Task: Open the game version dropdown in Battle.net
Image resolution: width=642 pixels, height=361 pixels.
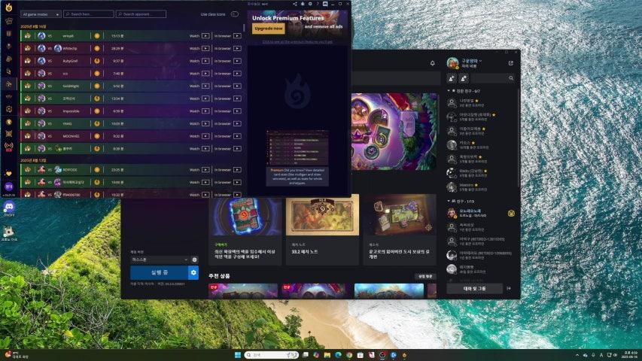Action: (160, 259)
